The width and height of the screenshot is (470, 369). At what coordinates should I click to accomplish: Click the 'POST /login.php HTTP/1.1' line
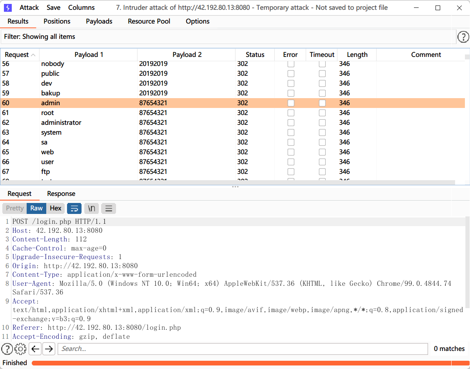point(59,221)
